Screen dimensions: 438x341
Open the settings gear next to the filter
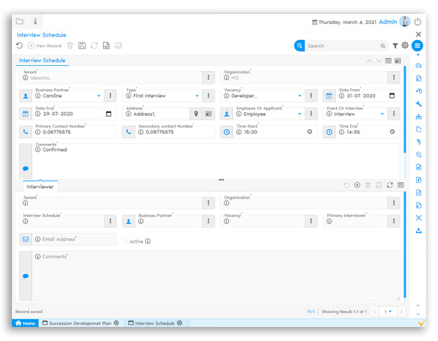pos(405,46)
